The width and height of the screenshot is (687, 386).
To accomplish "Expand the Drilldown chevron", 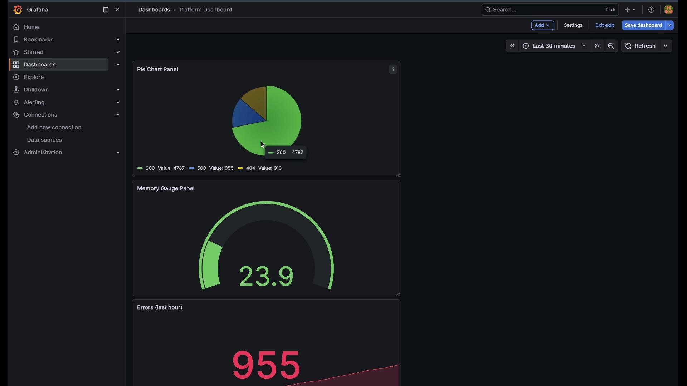I will click(x=118, y=90).
